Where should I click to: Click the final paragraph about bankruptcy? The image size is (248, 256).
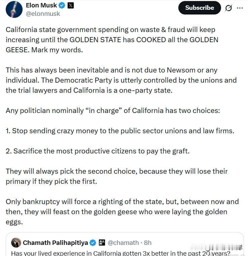121,212
